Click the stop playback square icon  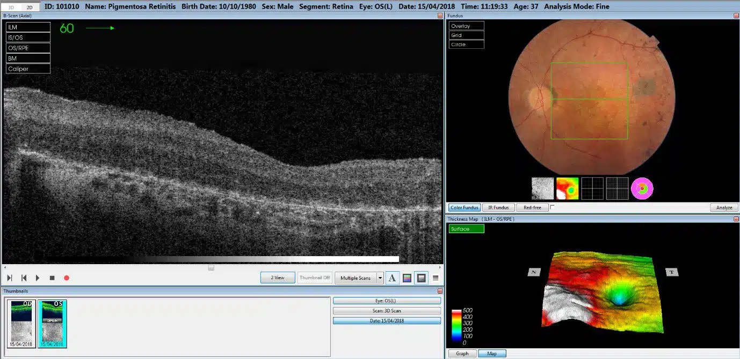click(52, 278)
